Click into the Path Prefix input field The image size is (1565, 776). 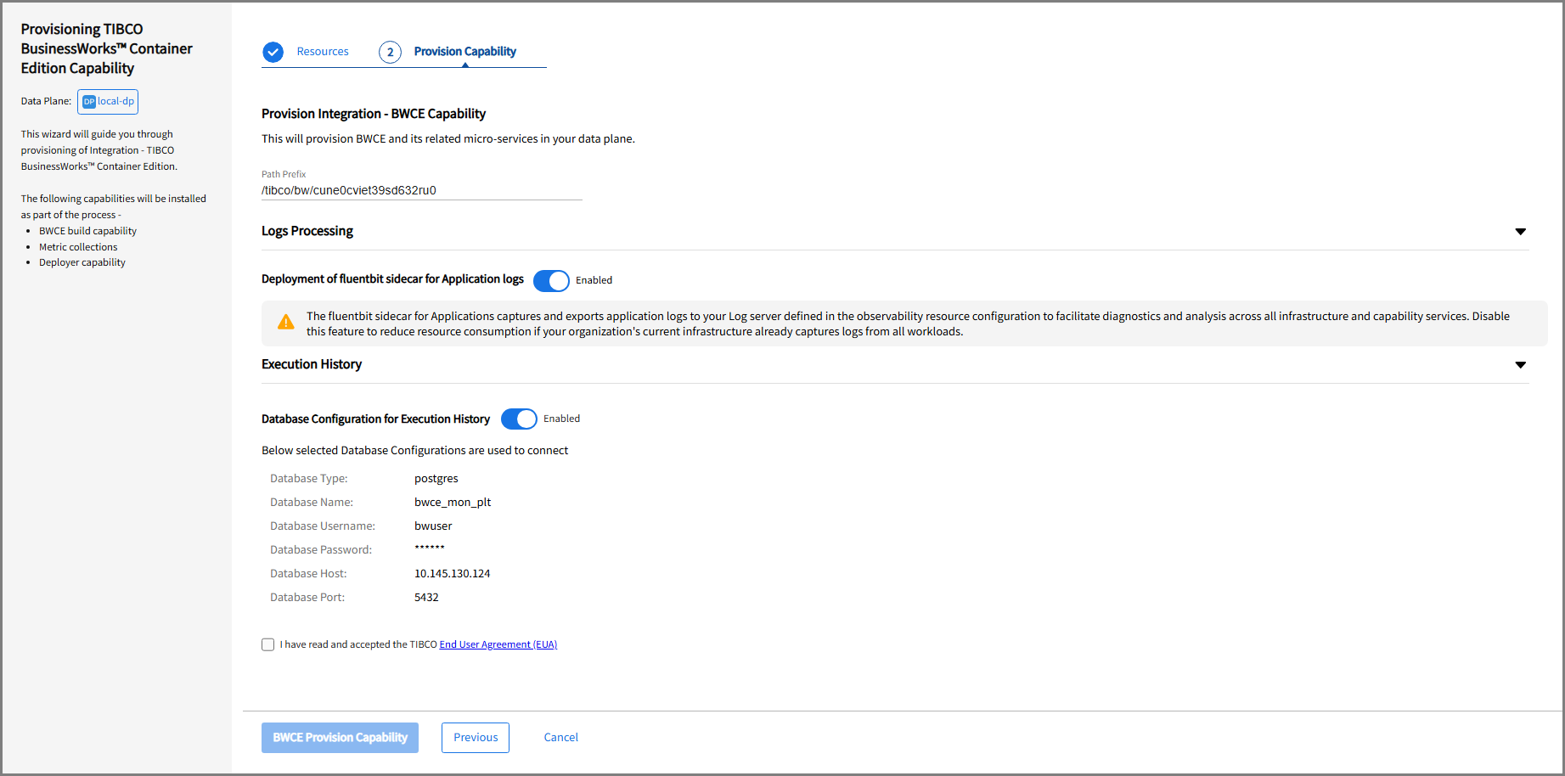[421, 190]
